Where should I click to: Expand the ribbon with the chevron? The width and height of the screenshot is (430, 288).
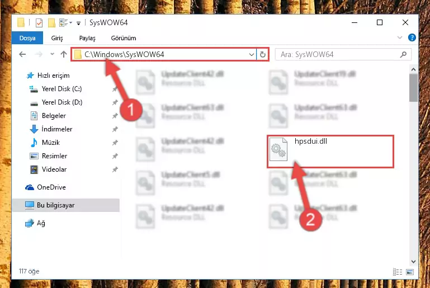click(x=400, y=37)
